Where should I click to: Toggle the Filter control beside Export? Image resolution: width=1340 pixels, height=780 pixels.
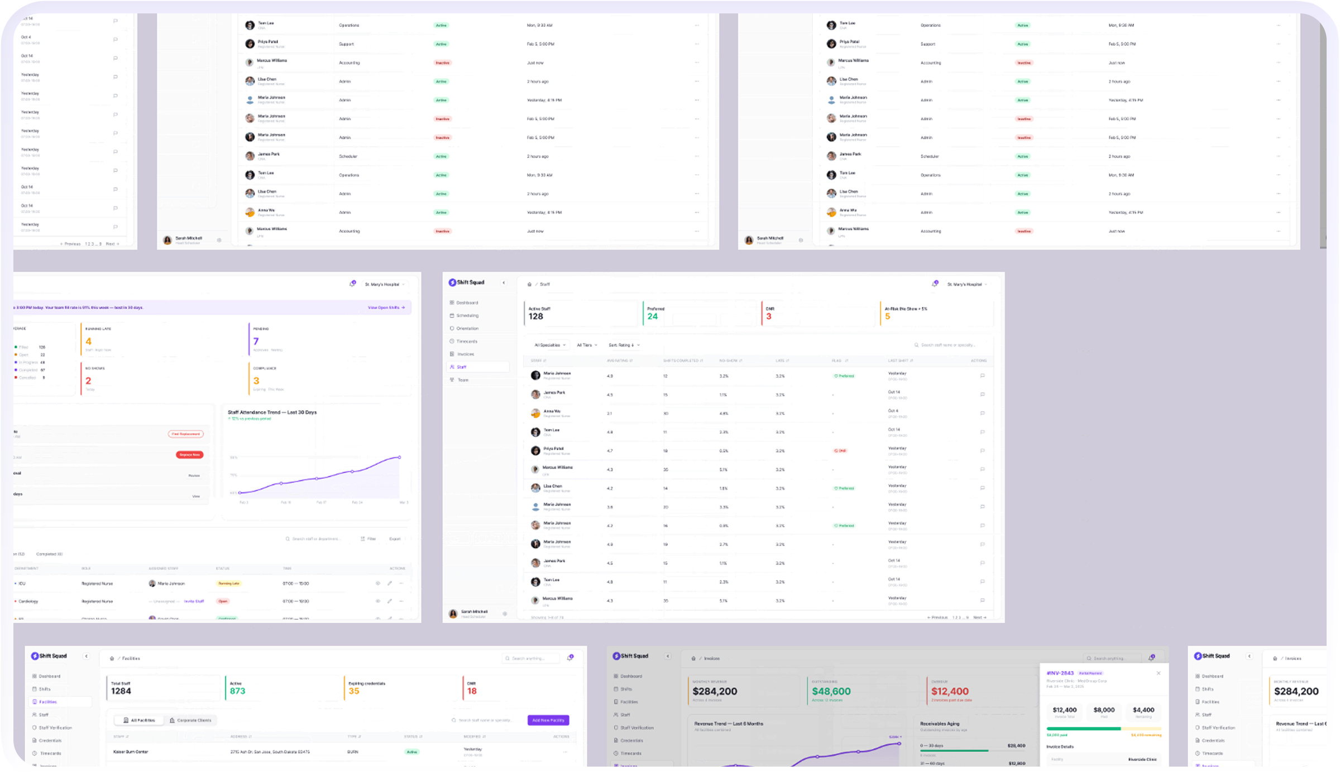point(368,539)
